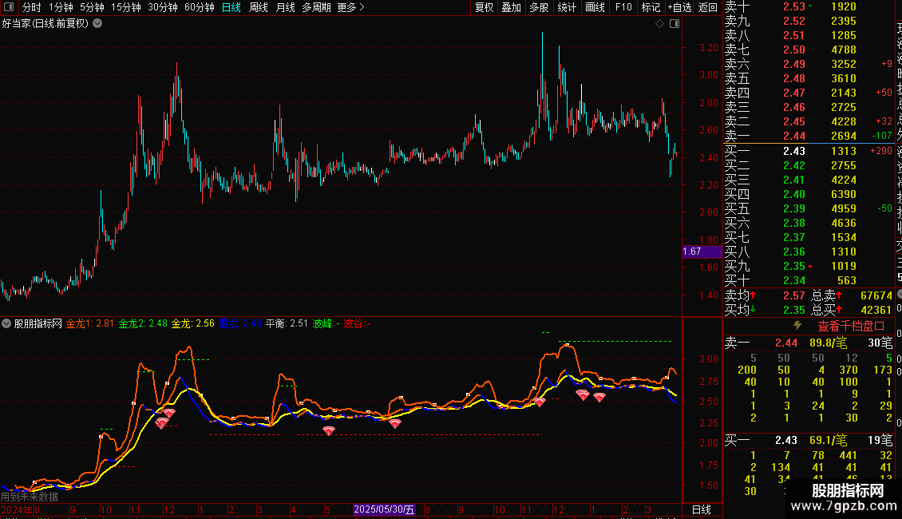The image size is (902, 519).
Task: Select the 15分钟 period
Action: pyautogui.click(x=126, y=7)
